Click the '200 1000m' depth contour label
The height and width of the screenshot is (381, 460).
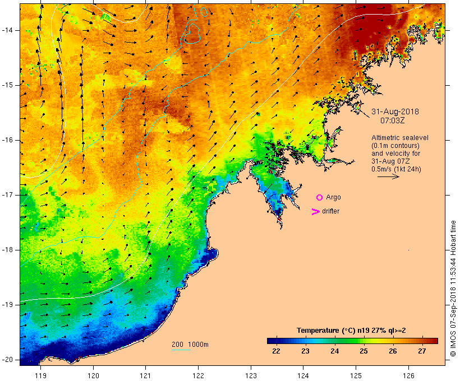coord(190,345)
